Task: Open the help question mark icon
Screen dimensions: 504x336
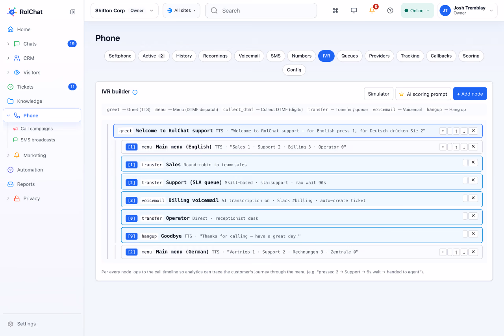Action: click(x=390, y=11)
